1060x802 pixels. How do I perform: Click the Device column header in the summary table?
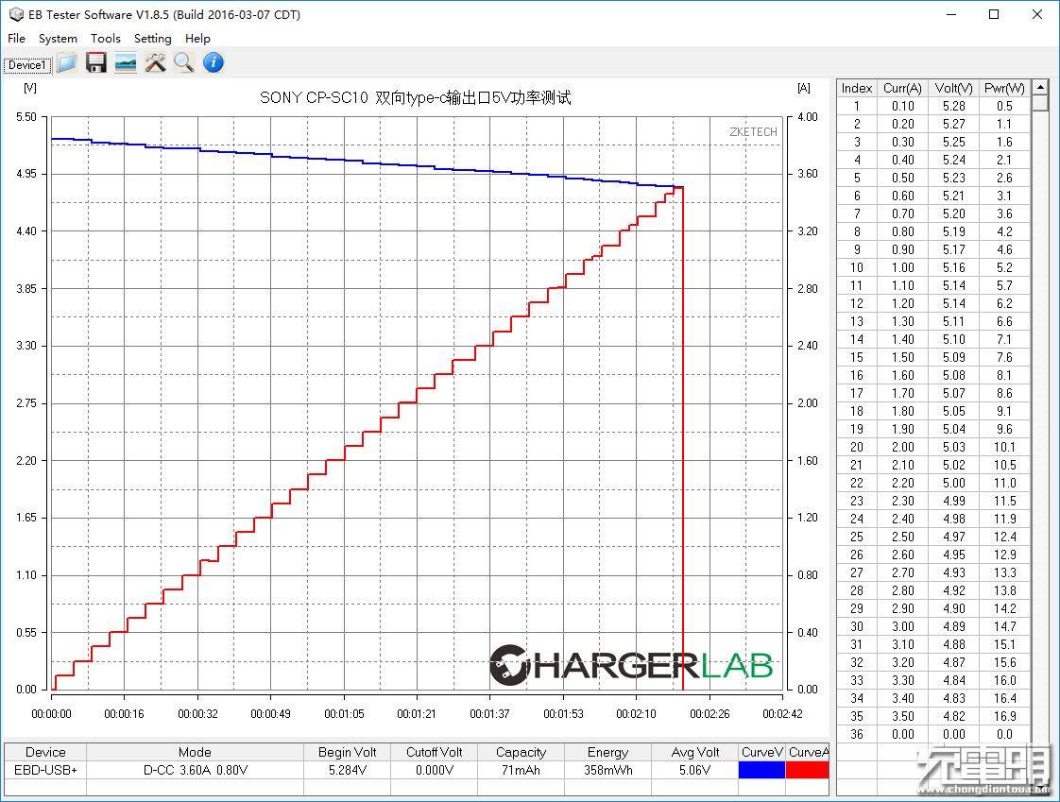coord(45,752)
